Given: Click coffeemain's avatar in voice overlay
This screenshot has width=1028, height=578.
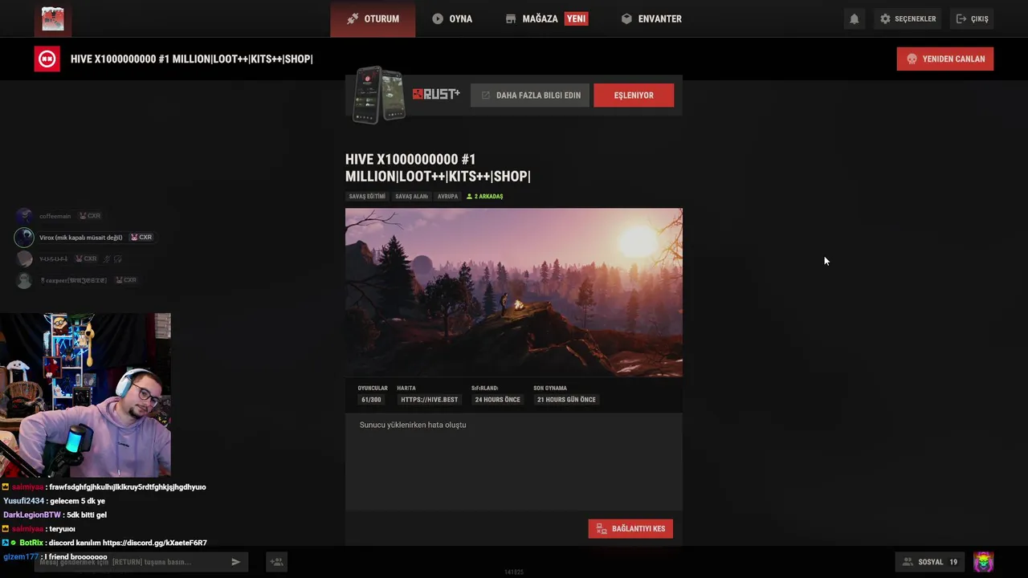Looking at the screenshot, I should tap(24, 216).
